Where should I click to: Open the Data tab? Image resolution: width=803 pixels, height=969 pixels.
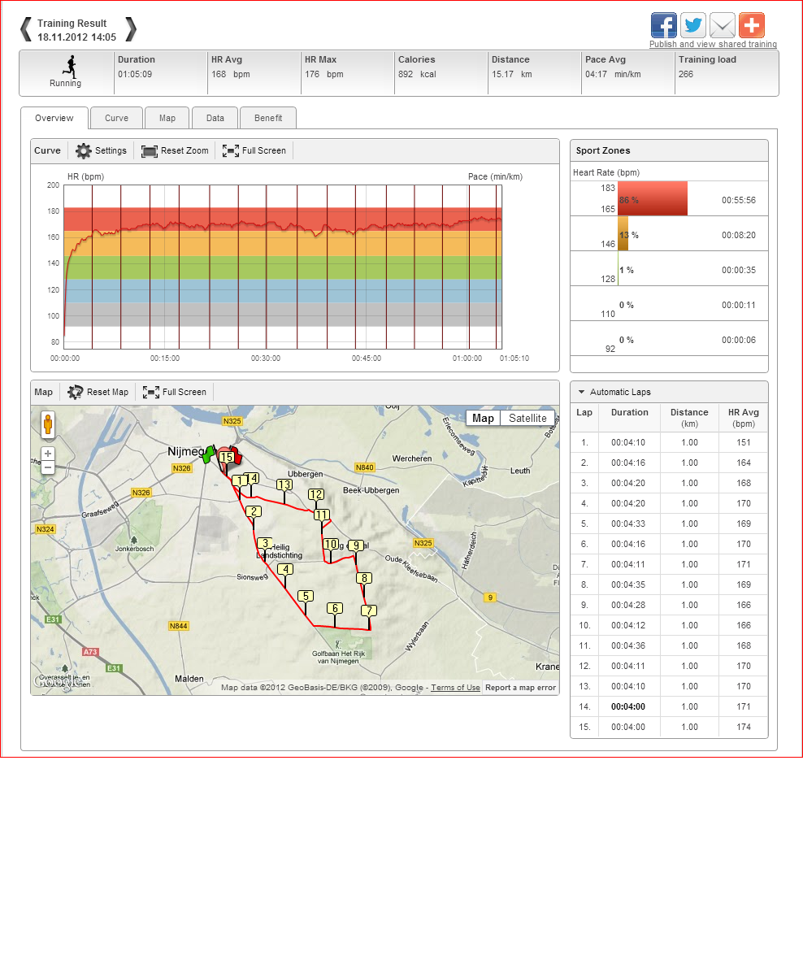[215, 118]
